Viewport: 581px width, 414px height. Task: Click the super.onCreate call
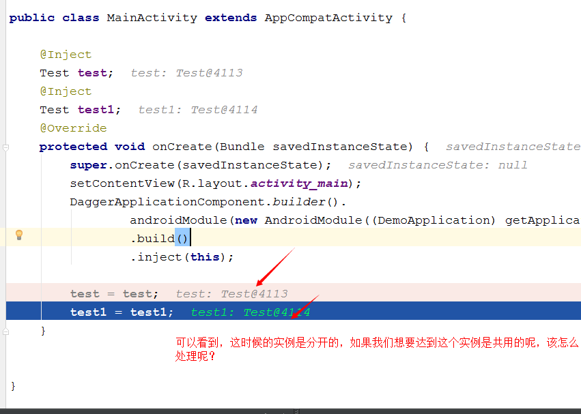(x=200, y=165)
